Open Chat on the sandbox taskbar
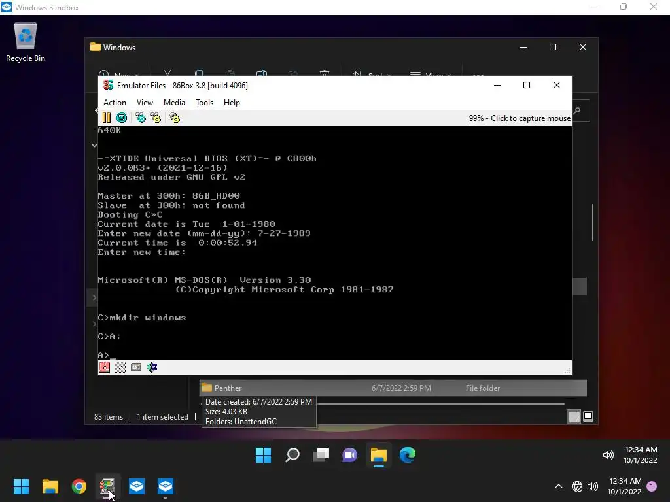Image resolution: width=670 pixels, height=502 pixels. [x=349, y=455]
